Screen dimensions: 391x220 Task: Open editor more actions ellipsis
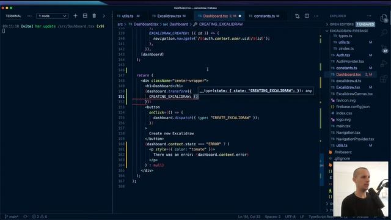point(316,16)
